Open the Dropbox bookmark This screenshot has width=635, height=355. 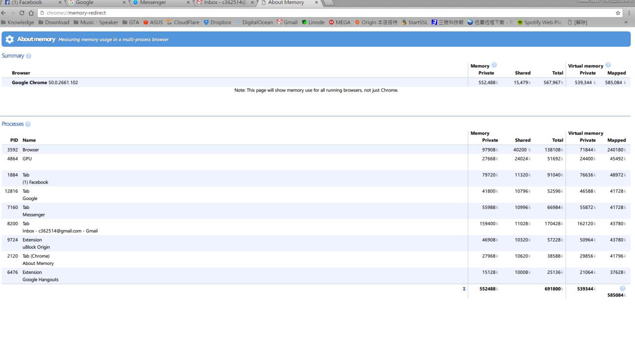[217, 22]
